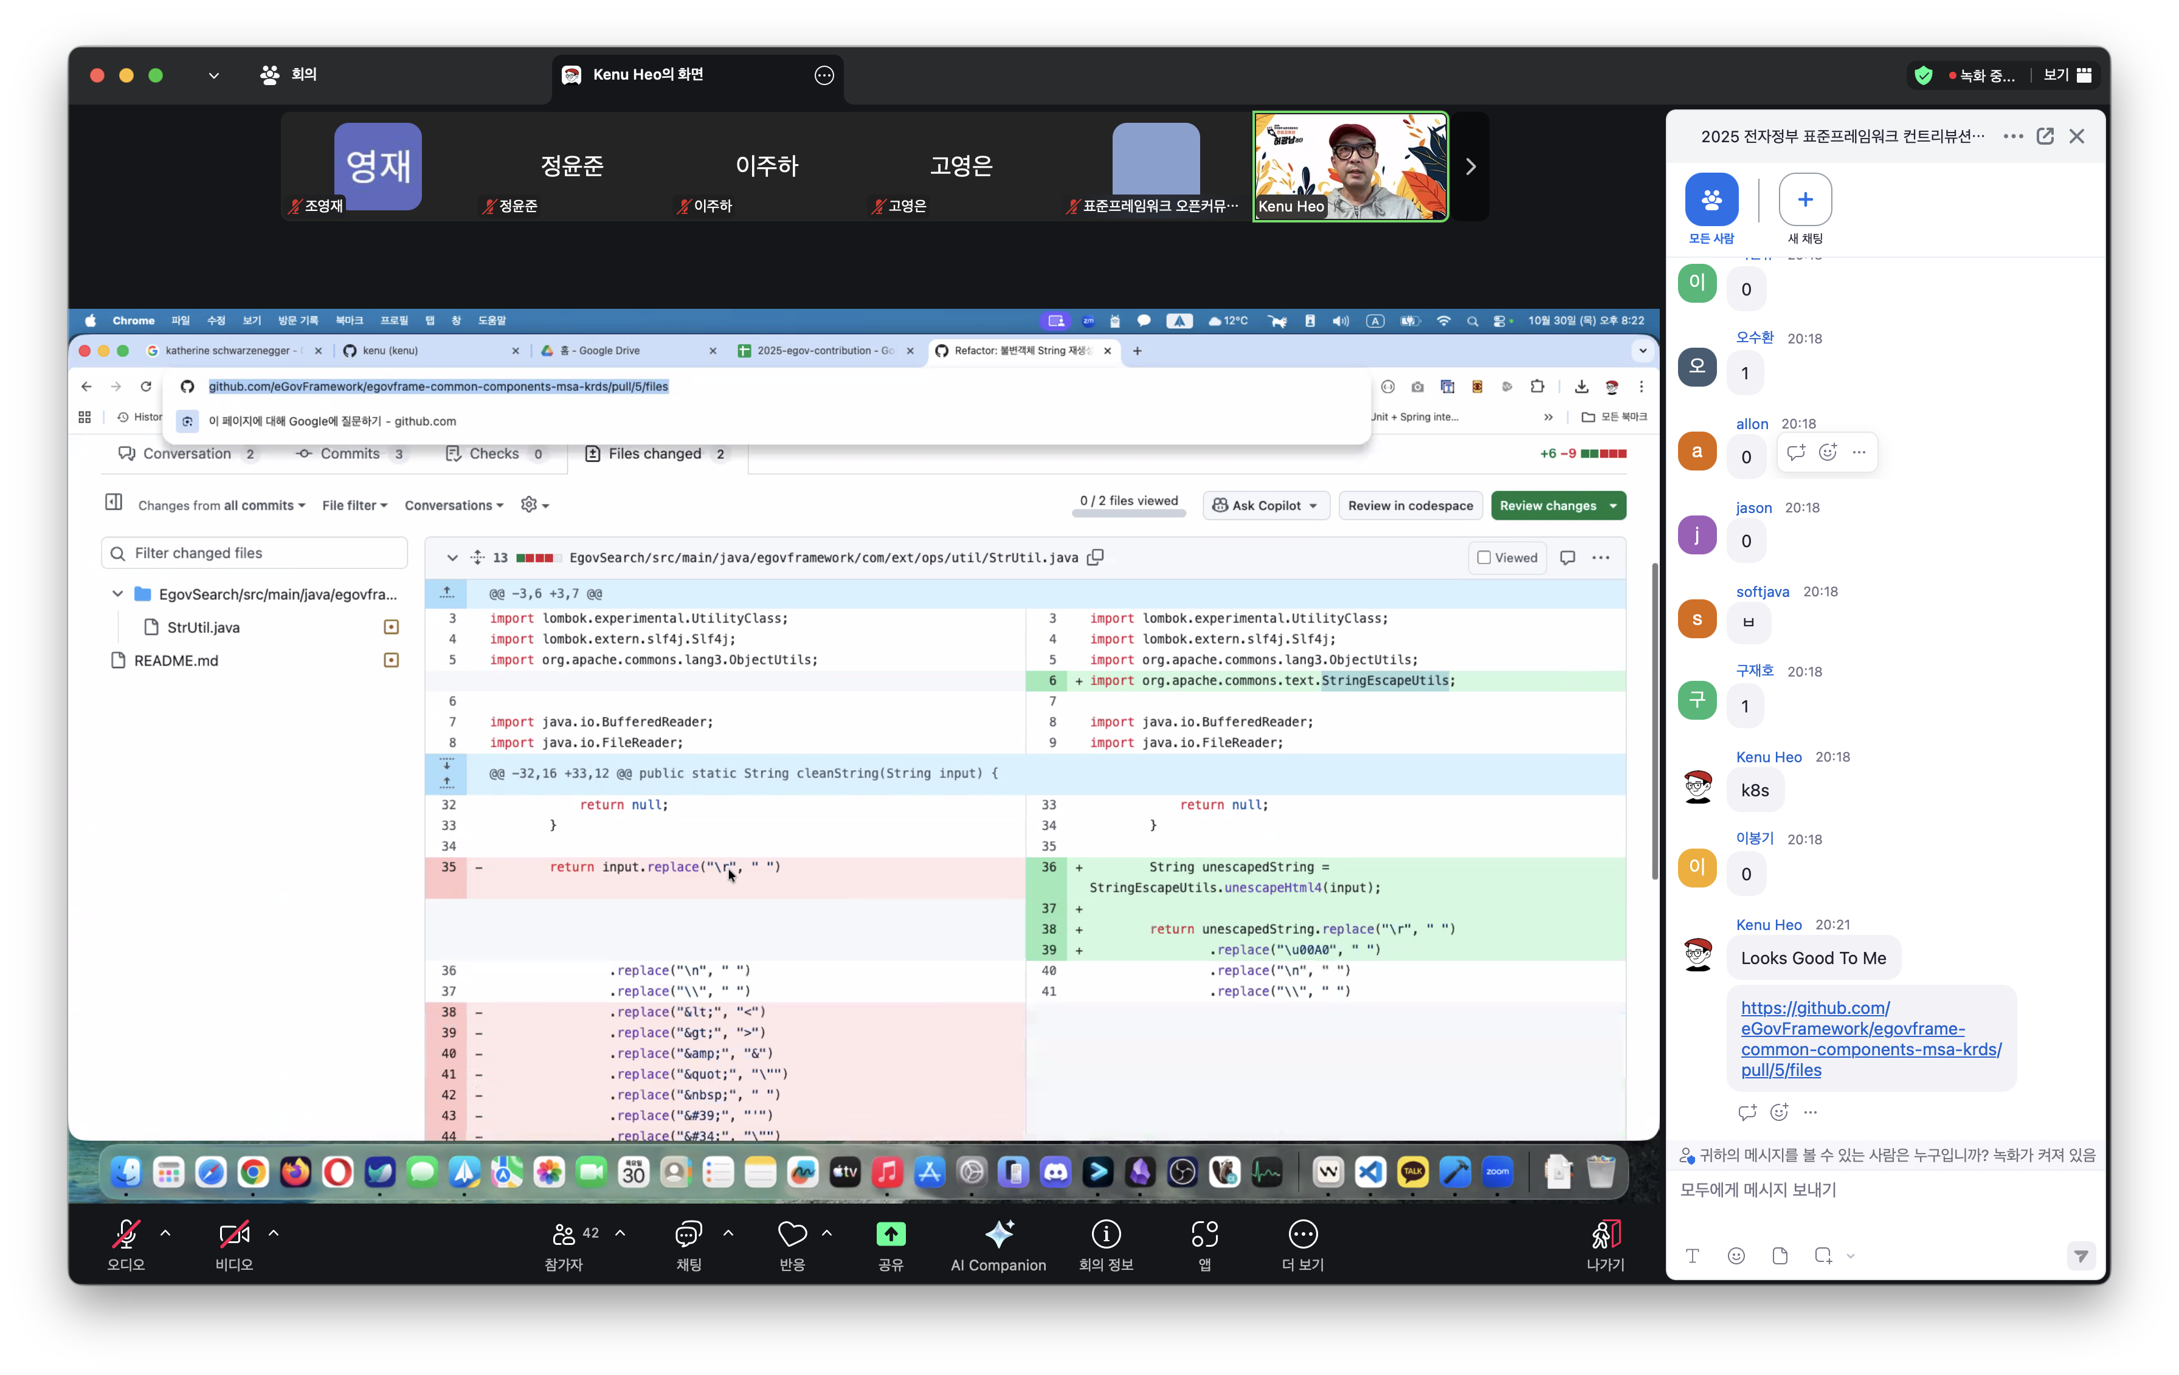Click the Filter changed files field
Image resolution: width=2179 pixels, height=1375 pixels.
point(254,554)
